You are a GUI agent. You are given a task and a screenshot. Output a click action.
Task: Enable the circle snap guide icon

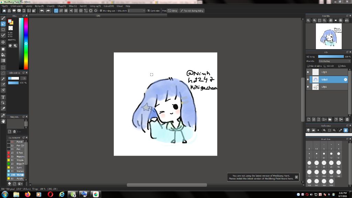click(x=91, y=11)
